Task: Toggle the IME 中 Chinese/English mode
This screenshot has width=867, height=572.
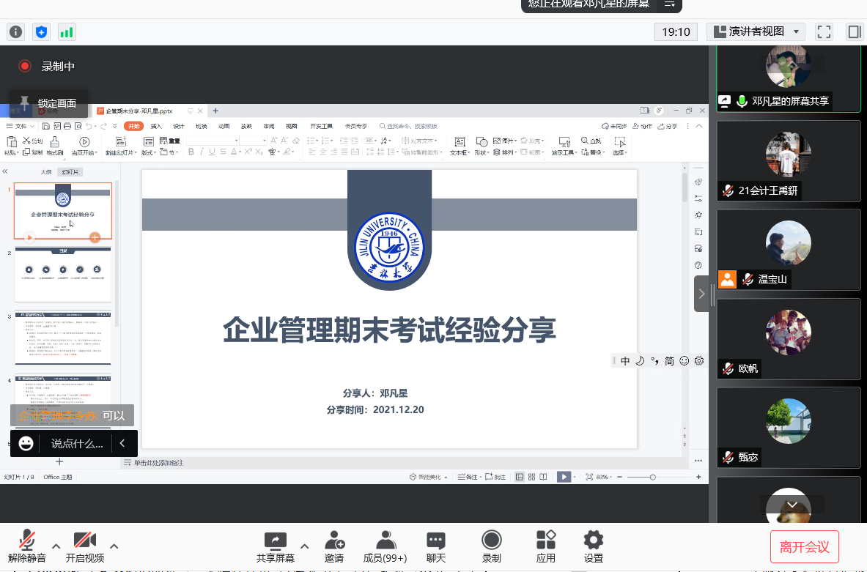Action: [625, 361]
